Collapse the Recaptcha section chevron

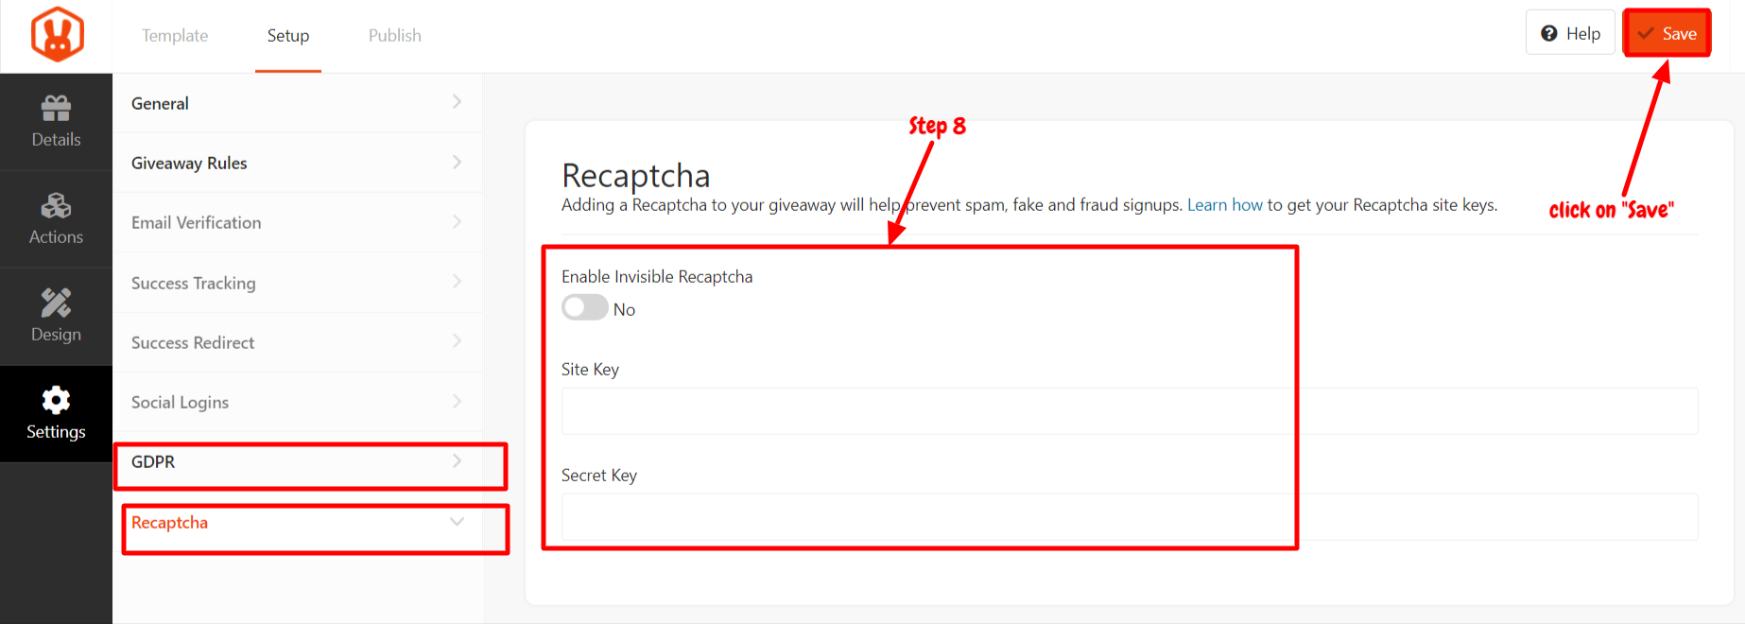[457, 522]
